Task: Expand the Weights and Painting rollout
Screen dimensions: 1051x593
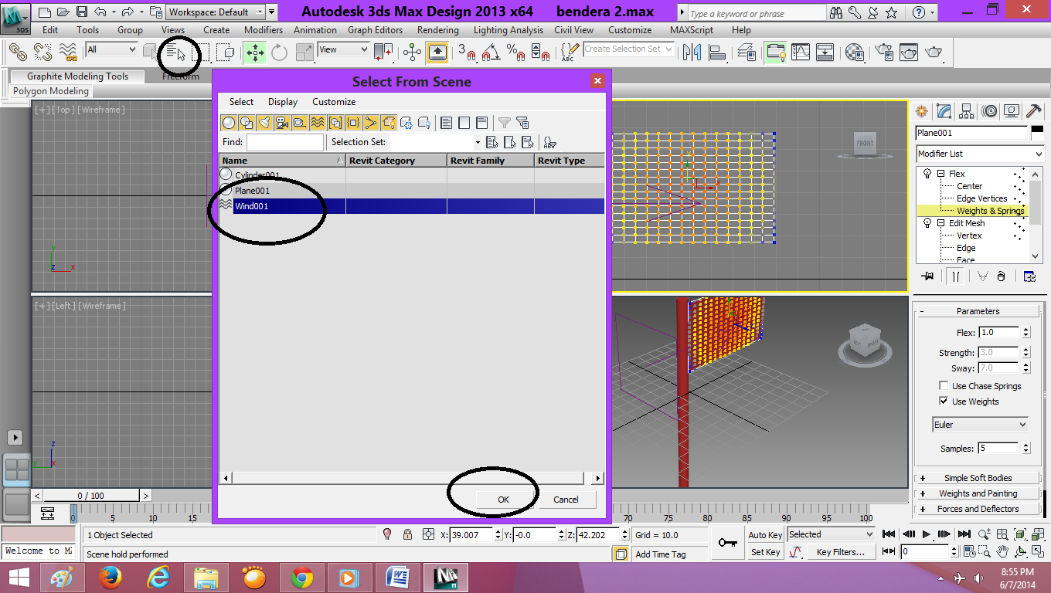Action: tap(978, 493)
